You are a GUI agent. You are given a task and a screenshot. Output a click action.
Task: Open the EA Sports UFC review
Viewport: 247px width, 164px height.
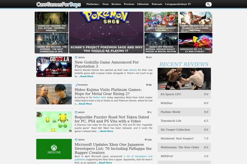coord(184,94)
